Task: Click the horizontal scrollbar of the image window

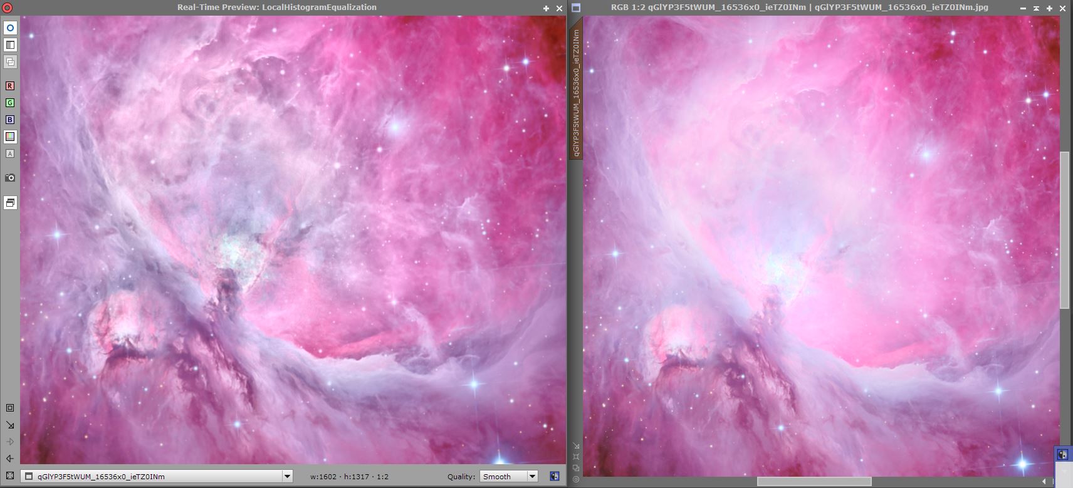Action: click(814, 481)
